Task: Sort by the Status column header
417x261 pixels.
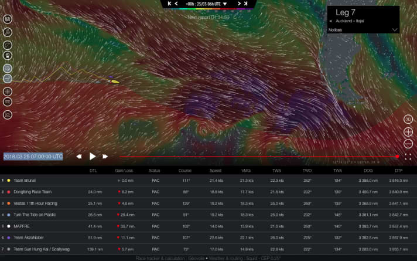Action: 155,171
